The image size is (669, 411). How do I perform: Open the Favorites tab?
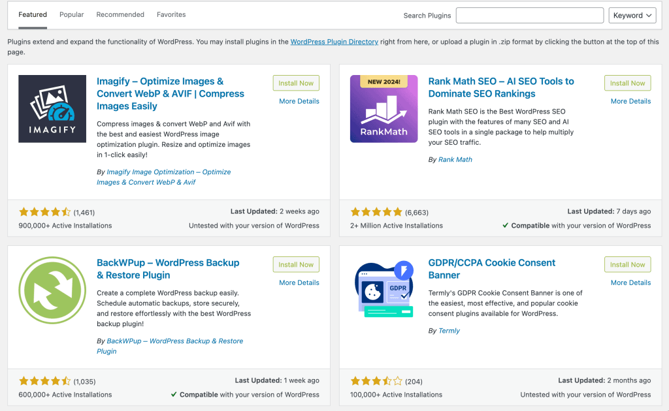coord(171,14)
